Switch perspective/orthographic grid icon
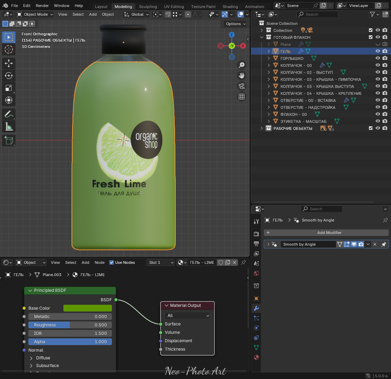 pyautogui.click(x=241, y=97)
